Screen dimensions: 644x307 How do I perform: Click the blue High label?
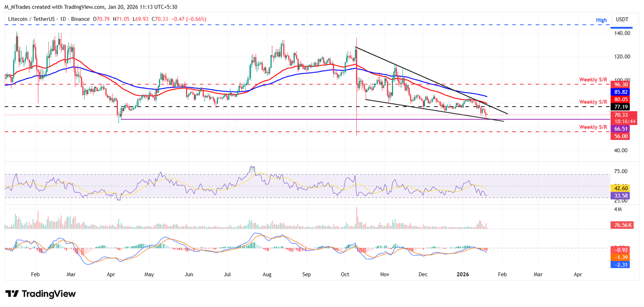click(x=601, y=20)
